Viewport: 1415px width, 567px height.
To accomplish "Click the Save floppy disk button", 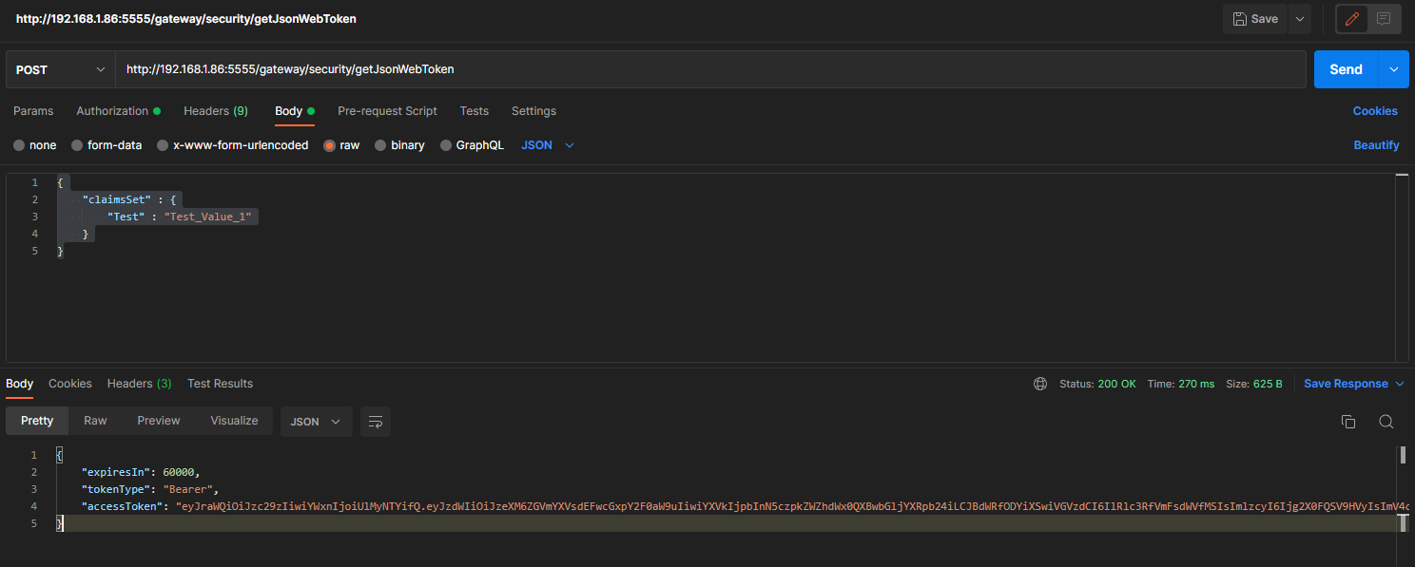I will pyautogui.click(x=1255, y=19).
